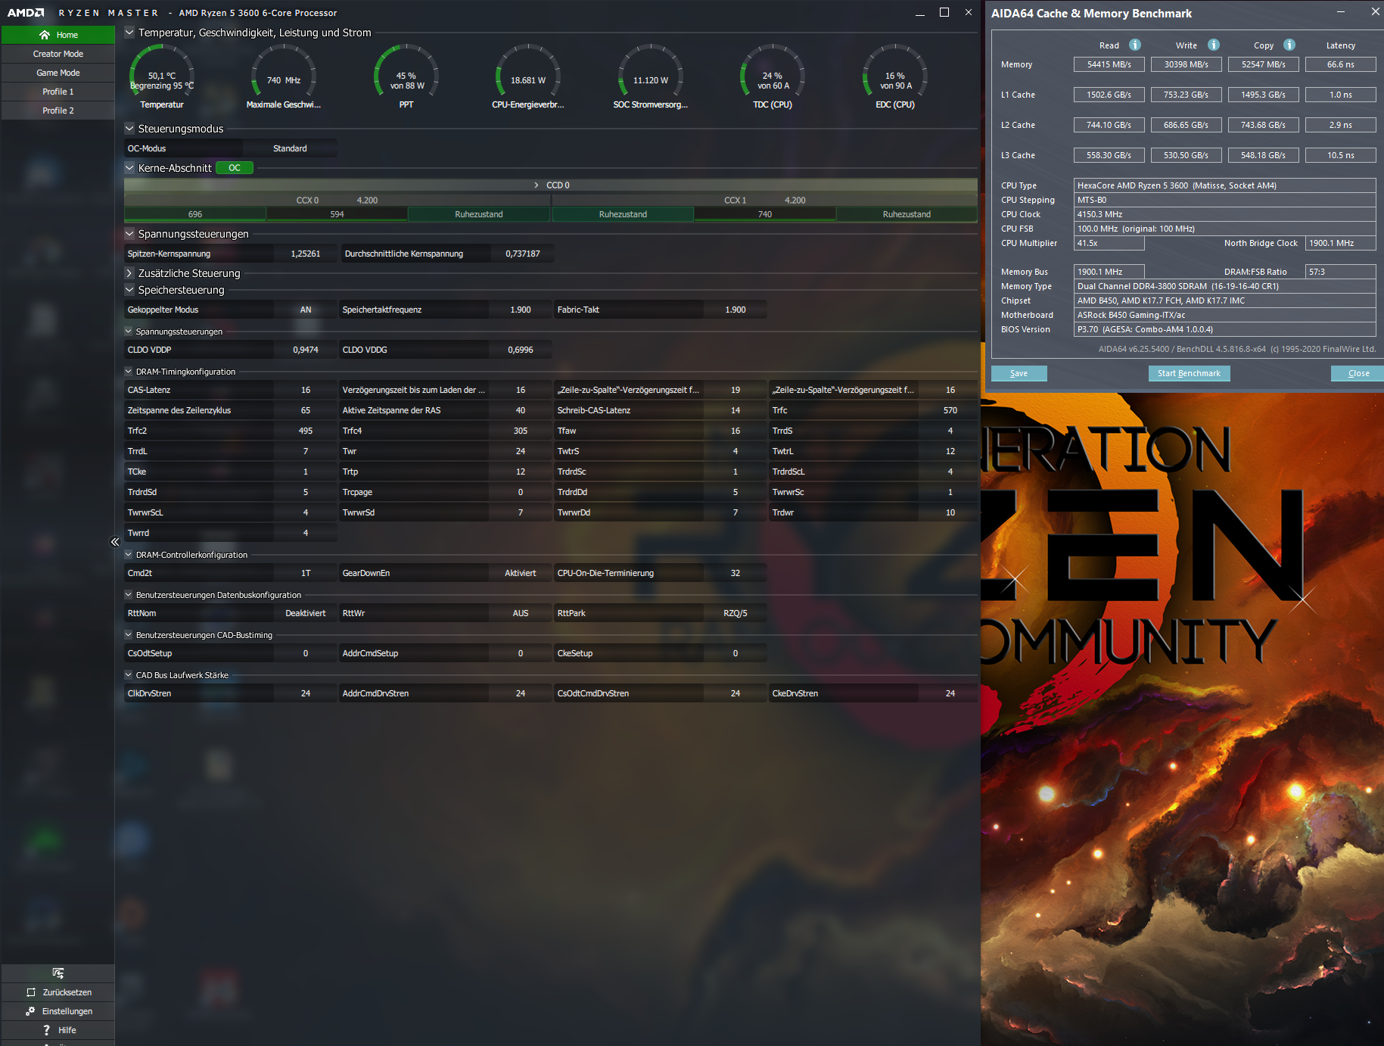The image size is (1384, 1046).
Task: Click the CPU Multiplier 41.5x field
Action: tap(1109, 243)
